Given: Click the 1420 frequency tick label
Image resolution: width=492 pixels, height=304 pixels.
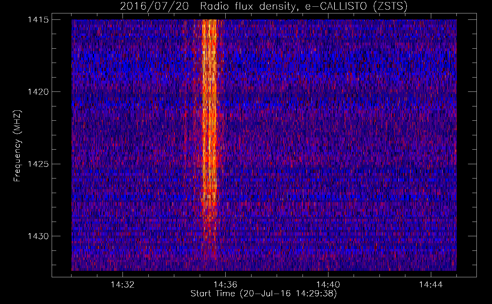Looking at the screenshot, I should 38,92.
